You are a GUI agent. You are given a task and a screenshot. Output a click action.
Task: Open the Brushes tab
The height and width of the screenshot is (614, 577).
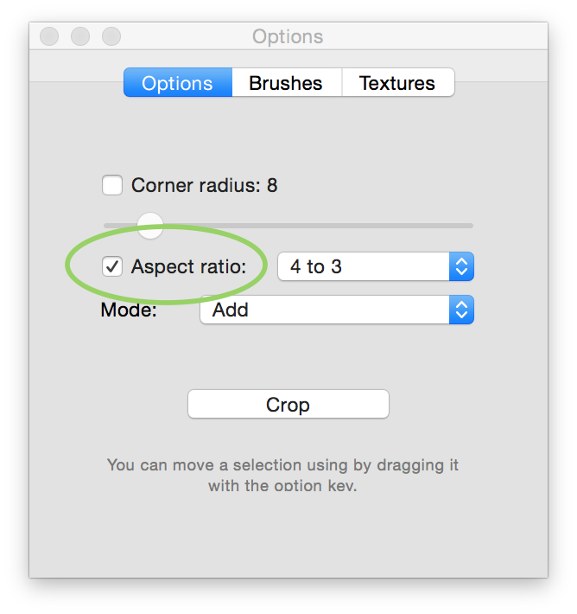pyautogui.click(x=287, y=82)
